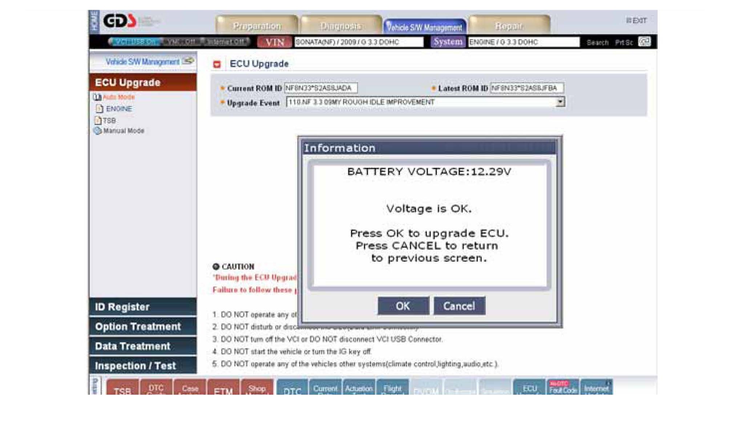
Task: Click the red VIN button
Action: coord(274,42)
